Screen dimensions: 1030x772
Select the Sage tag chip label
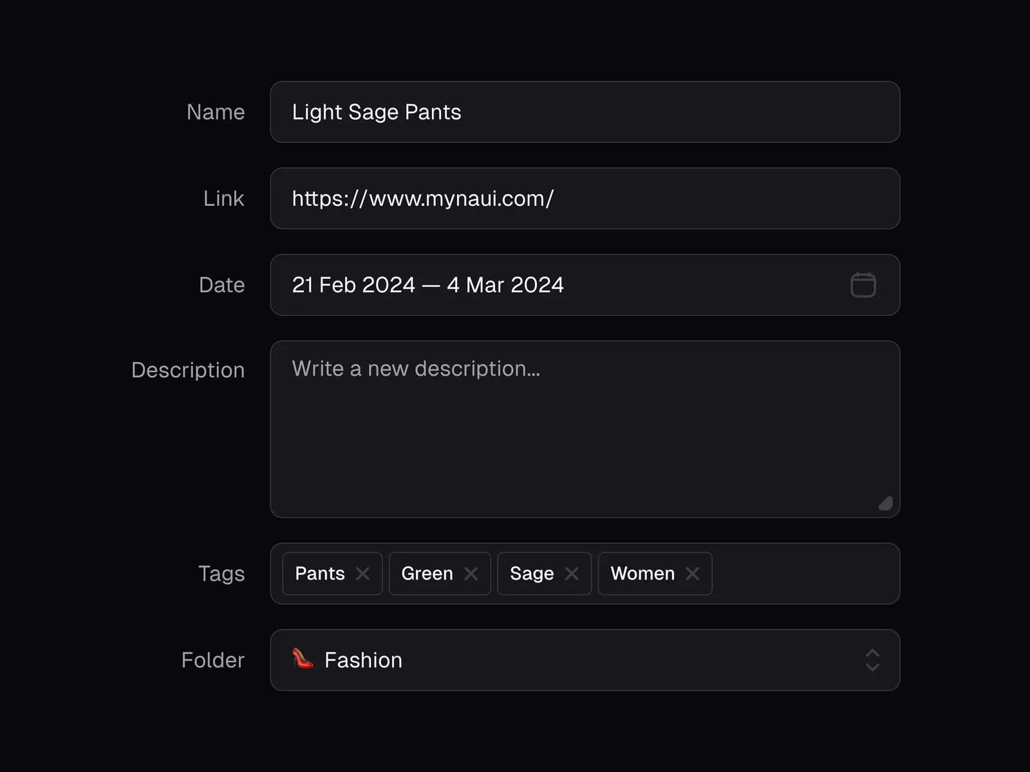click(532, 573)
